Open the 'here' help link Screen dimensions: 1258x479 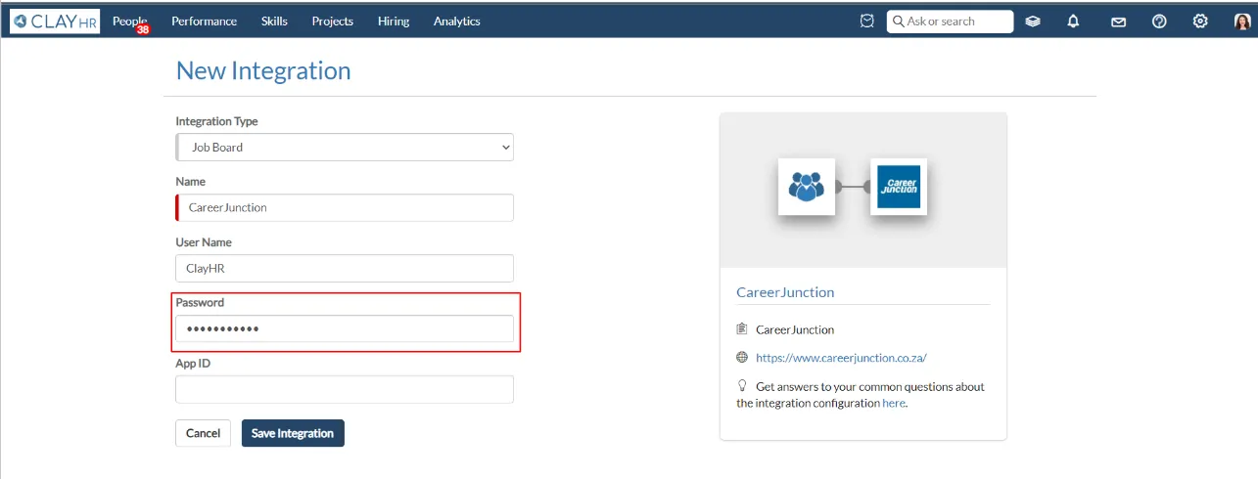(894, 403)
